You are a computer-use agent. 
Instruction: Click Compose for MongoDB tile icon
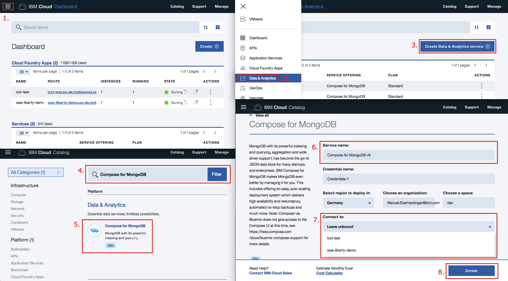click(94, 230)
